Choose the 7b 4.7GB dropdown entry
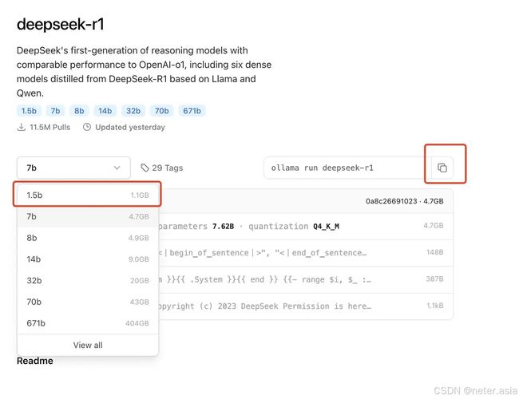The width and height of the screenshot is (519, 399). tap(88, 216)
